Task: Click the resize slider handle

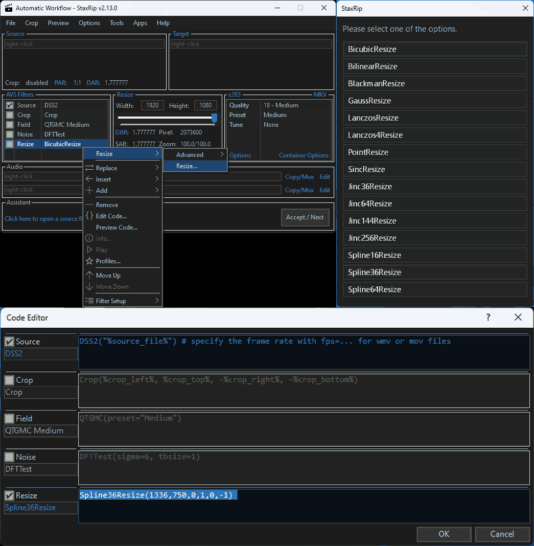Action: coord(215,118)
